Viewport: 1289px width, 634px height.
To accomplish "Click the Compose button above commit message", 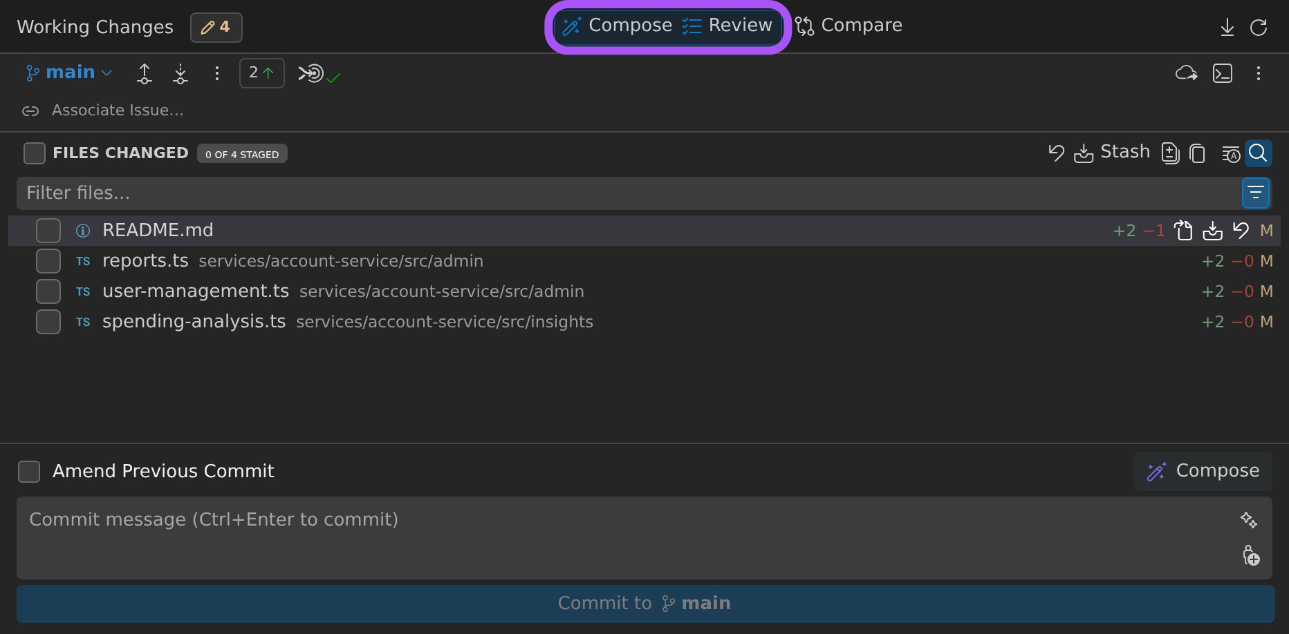I will pyautogui.click(x=1203, y=472).
